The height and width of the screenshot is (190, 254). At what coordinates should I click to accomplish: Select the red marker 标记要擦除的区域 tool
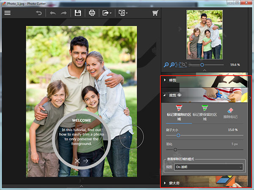(179, 113)
